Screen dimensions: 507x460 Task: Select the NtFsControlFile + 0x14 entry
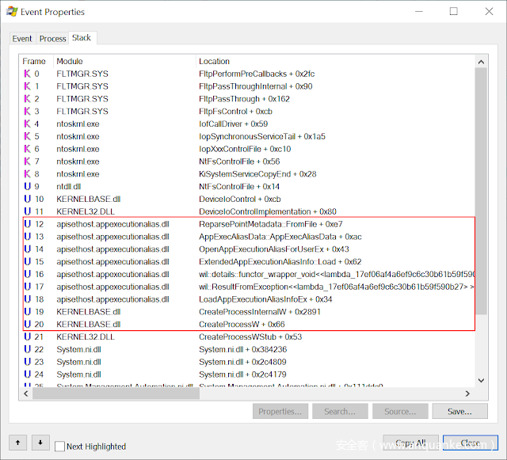tap(239, 187)
